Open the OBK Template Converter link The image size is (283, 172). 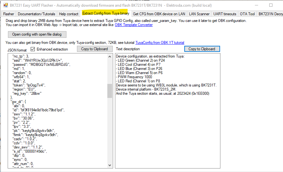[x=134, y=25]
